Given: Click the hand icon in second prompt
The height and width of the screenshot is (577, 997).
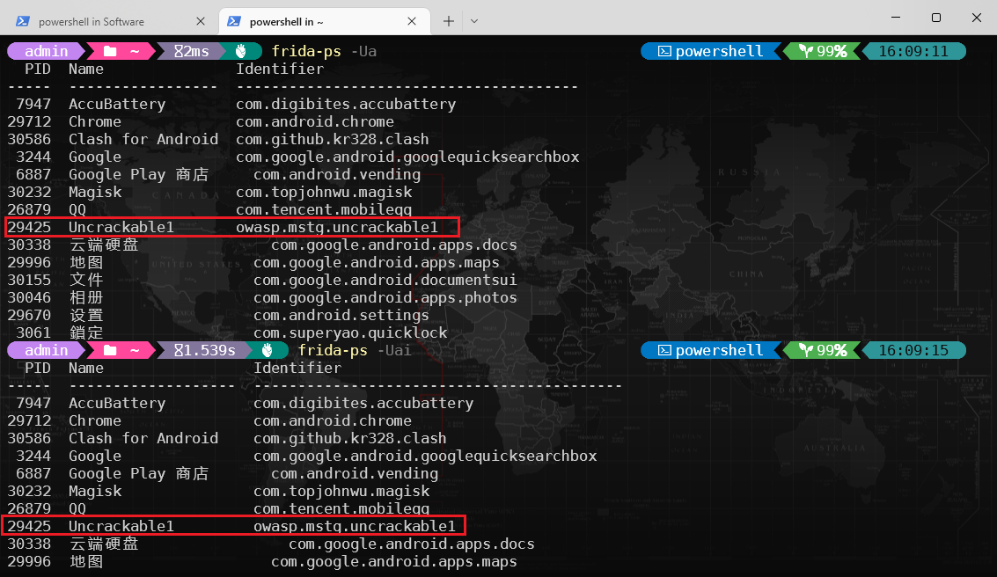Looking at the screenshot, I should coord(267,350).
